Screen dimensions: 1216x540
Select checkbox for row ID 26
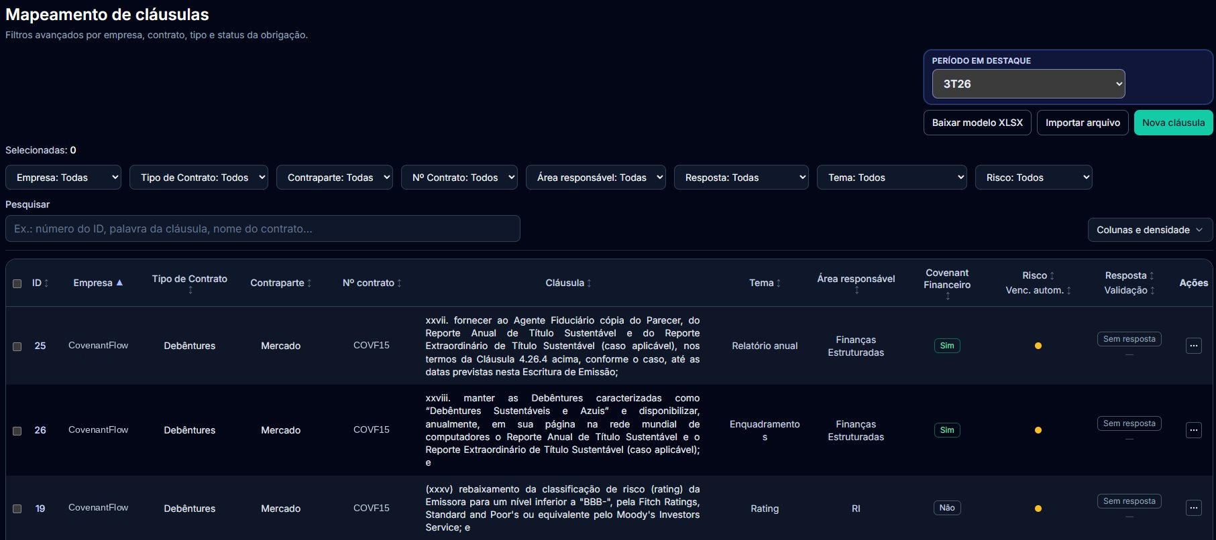pos(17,431)
